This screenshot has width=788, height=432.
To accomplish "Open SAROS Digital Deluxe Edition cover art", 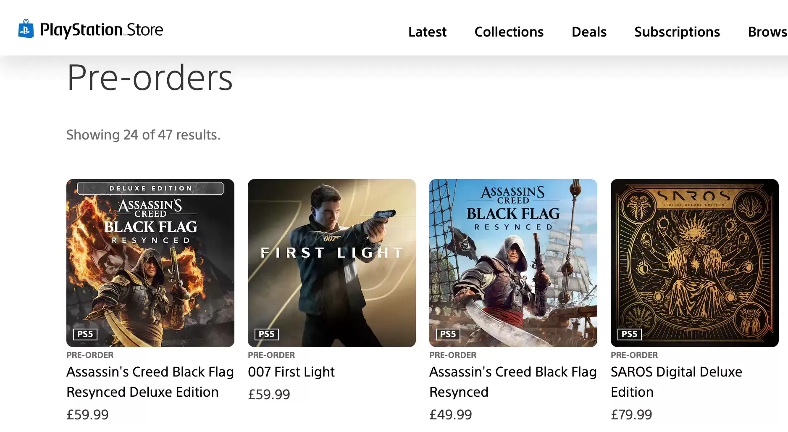I will [695, 263].
